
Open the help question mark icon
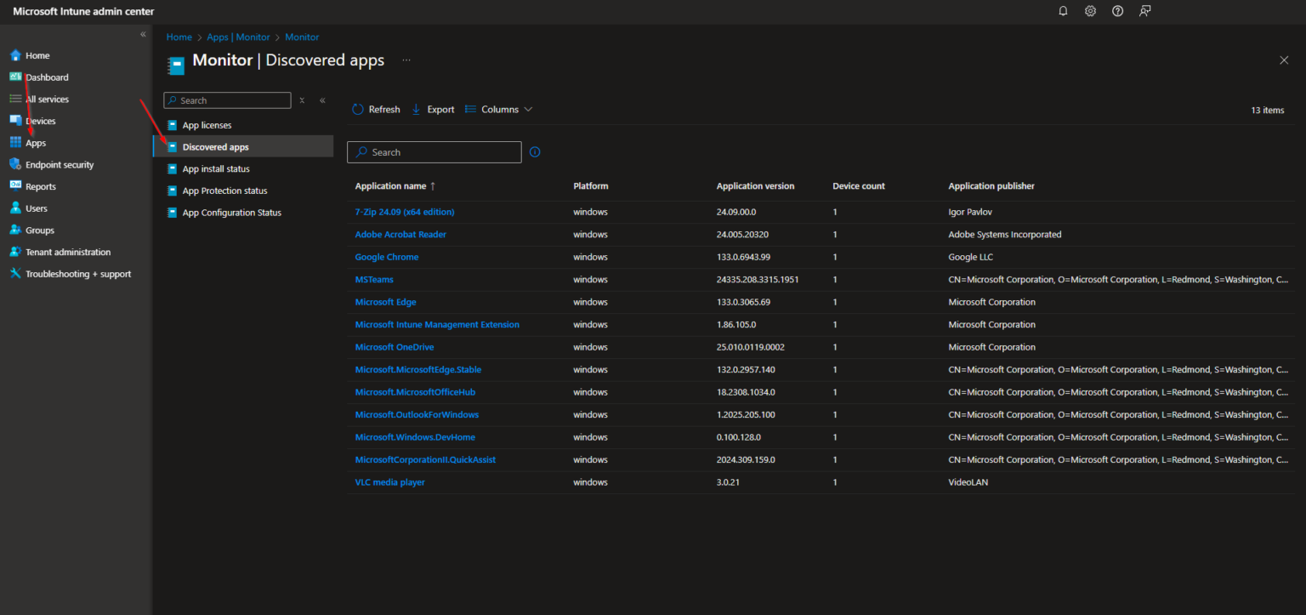click(x=1117, y=11)
